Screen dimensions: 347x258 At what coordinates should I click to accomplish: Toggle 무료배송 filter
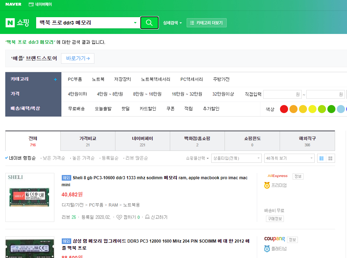pos(76,109)
